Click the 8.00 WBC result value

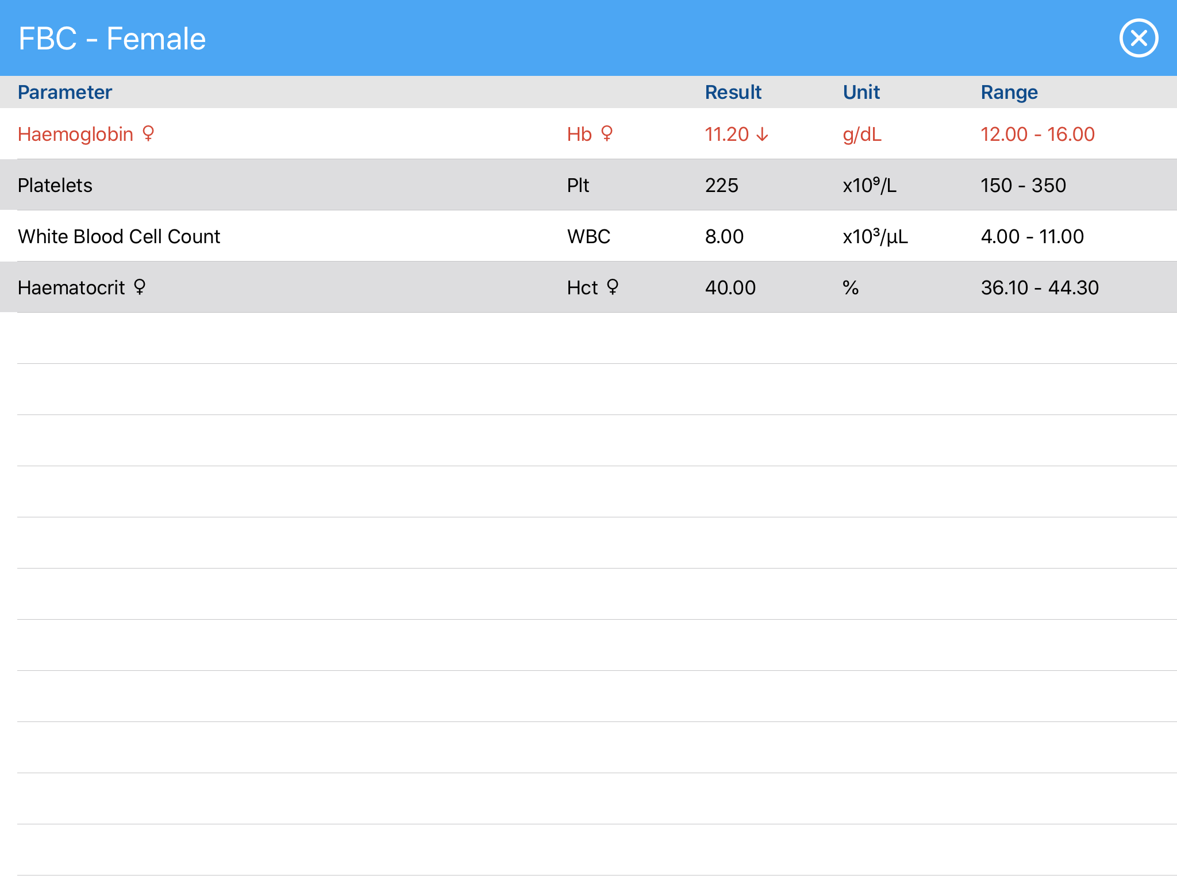724,236
